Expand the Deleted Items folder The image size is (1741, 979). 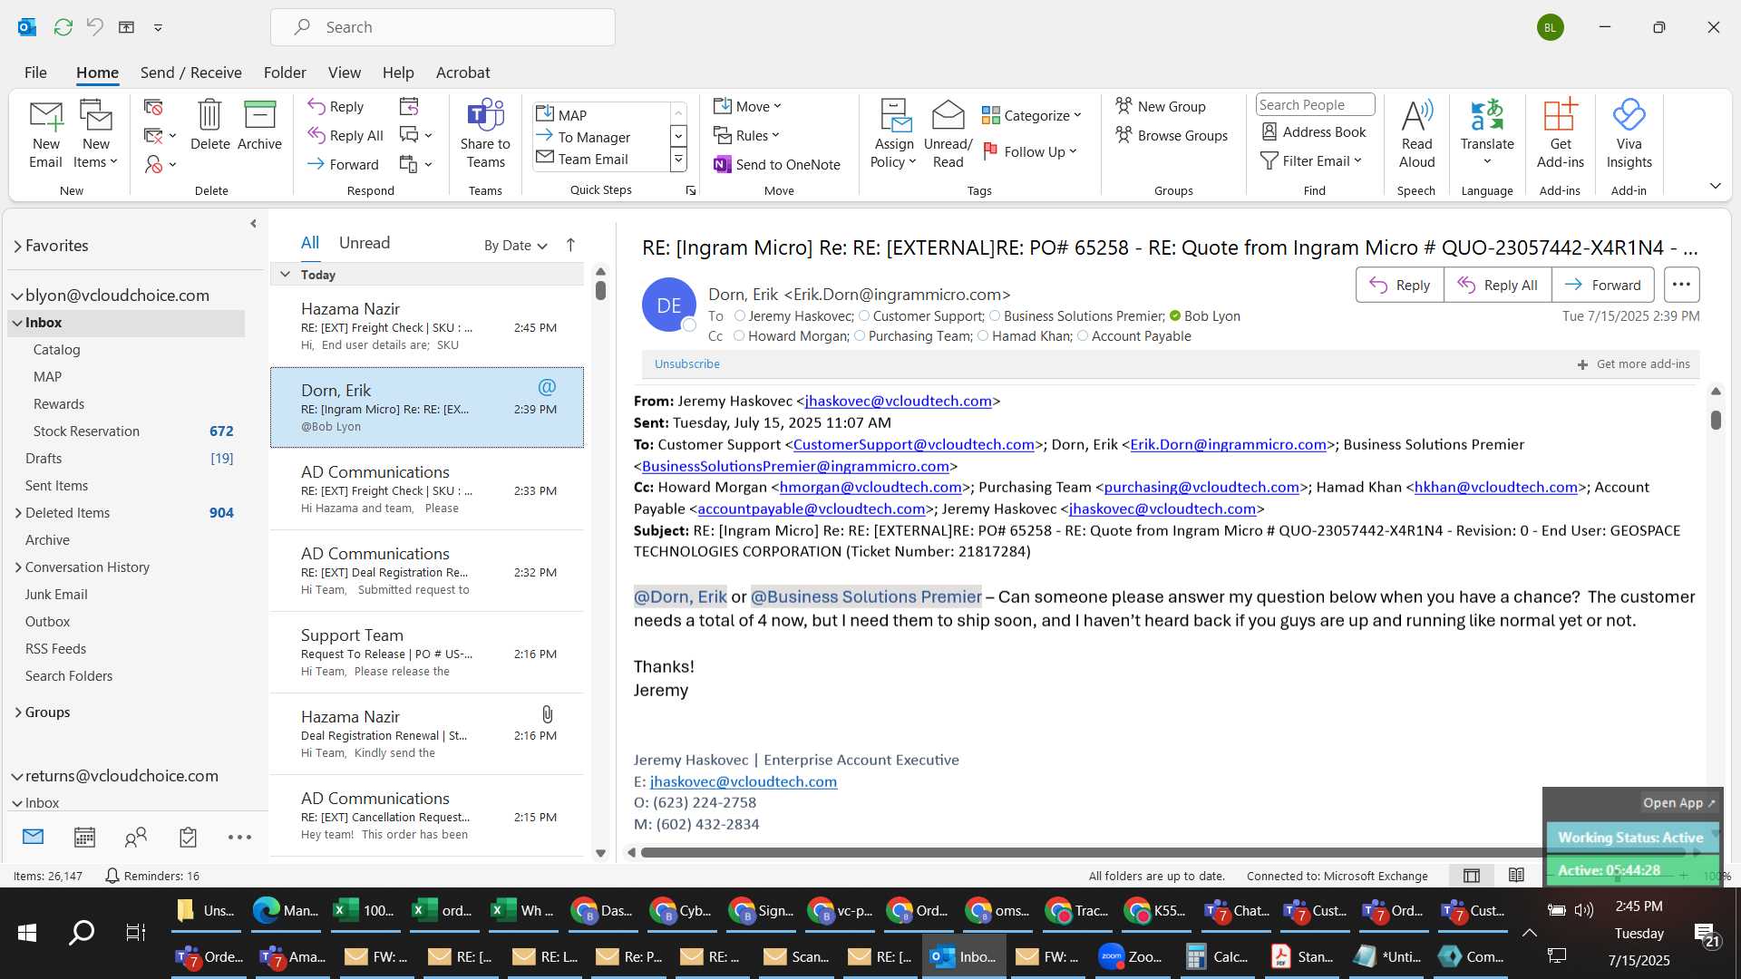click(x=18, y=513)
